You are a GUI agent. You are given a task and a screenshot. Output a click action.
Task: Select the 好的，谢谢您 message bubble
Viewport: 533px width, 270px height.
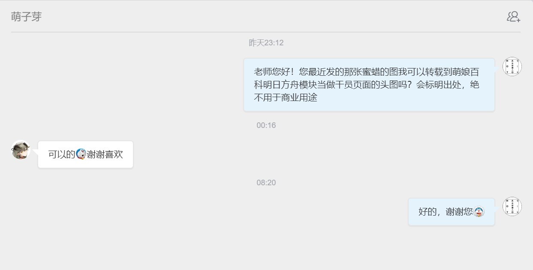tap(452, 212)
